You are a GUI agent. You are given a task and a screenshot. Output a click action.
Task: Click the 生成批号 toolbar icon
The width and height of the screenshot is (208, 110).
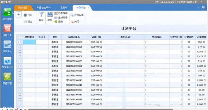[x=56, y=18]
